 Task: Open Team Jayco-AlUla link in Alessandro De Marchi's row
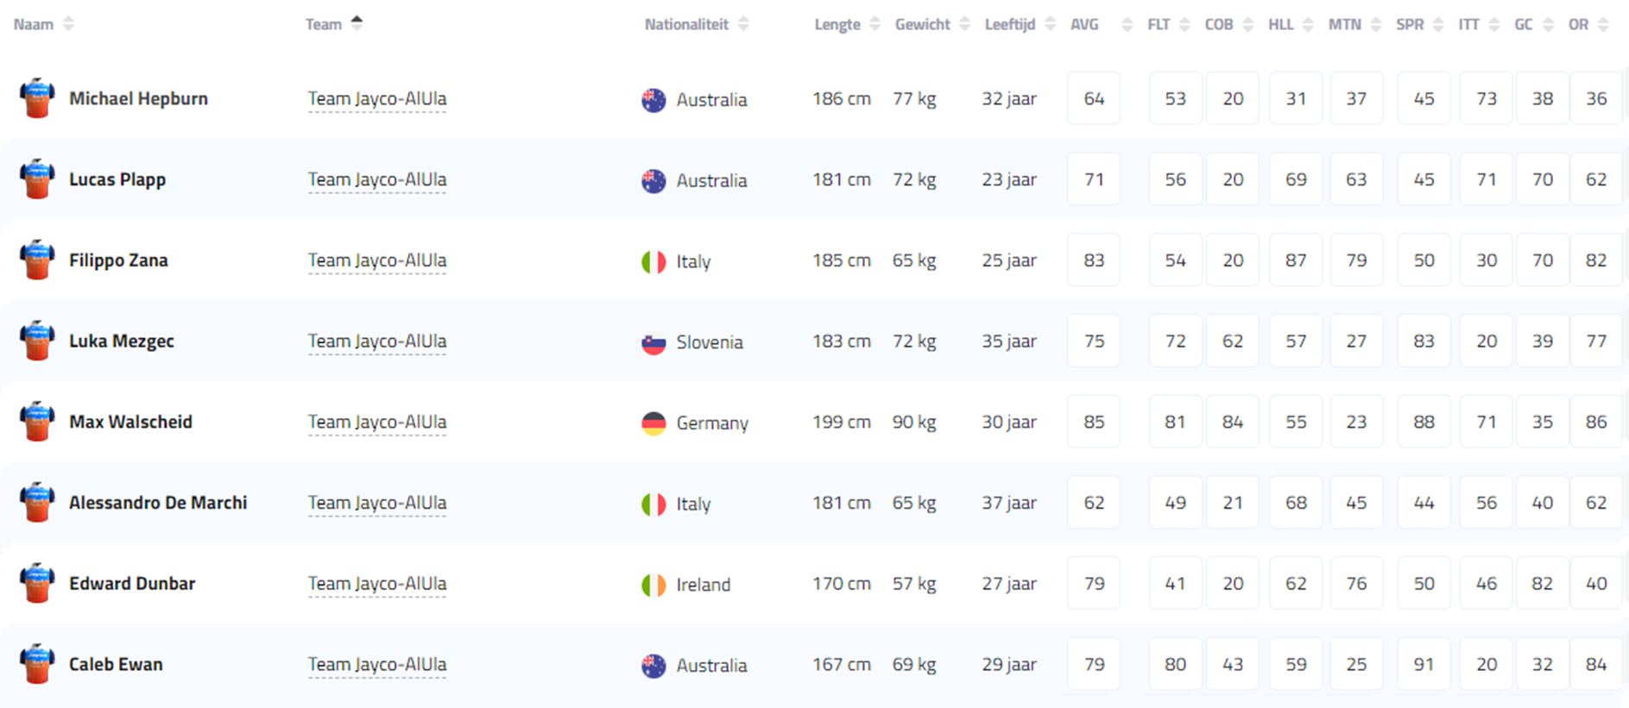377,503
